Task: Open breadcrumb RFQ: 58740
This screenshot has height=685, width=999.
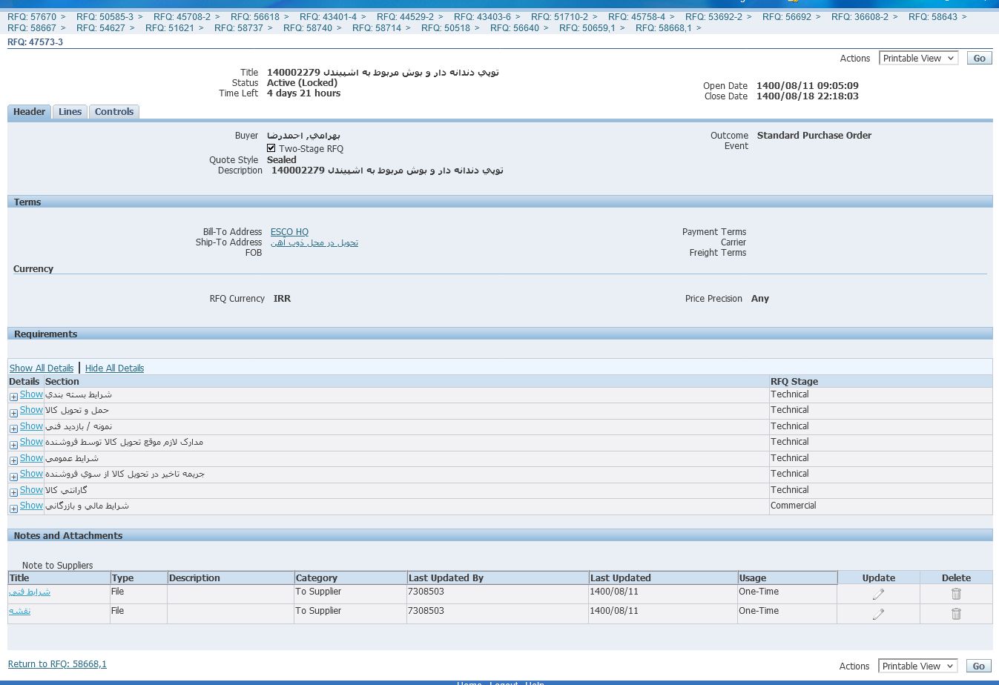Action: click(308, 27)
